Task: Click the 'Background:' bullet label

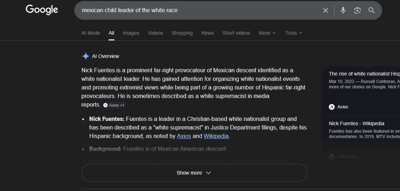Action: coord(105,149)
